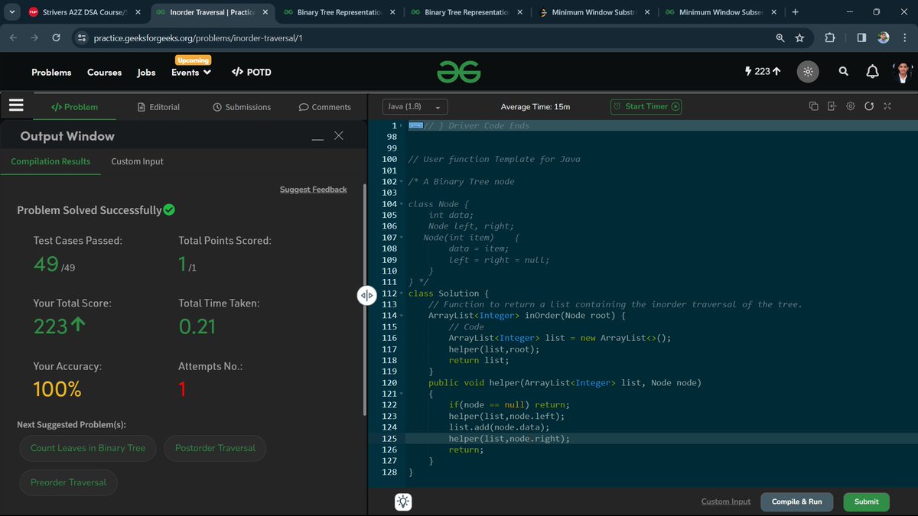Collapse the inOrder method fold at line 114
The width and height of the screenshot is (918, 516).
click(402, 316)
